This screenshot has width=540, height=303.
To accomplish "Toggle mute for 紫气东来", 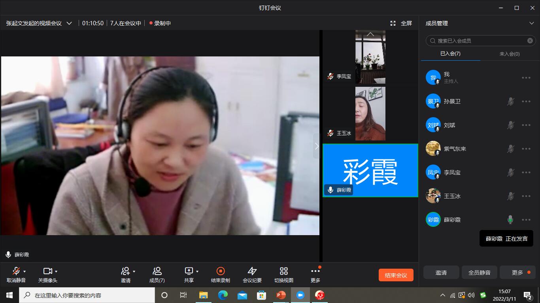I will pyautogui.click(x=510, y=149).
